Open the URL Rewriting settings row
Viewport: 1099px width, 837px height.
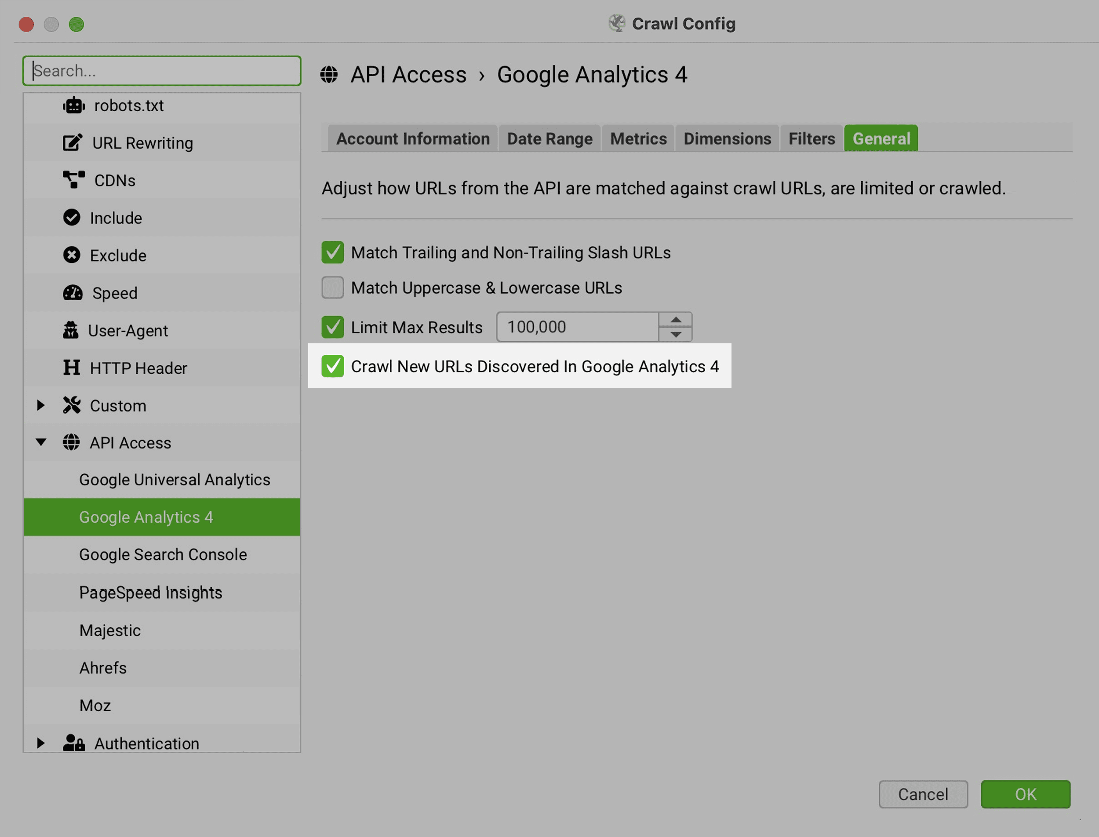162,143
